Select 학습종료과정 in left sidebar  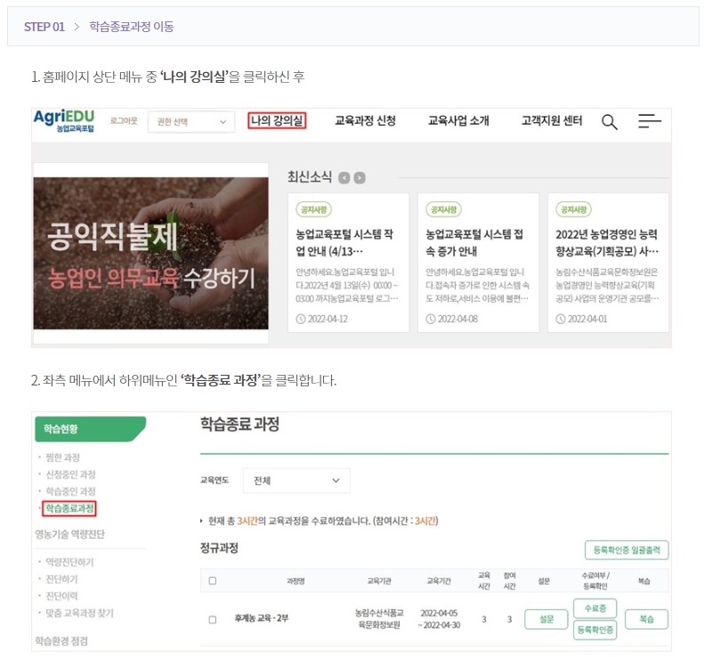click(x=69, y=508)
